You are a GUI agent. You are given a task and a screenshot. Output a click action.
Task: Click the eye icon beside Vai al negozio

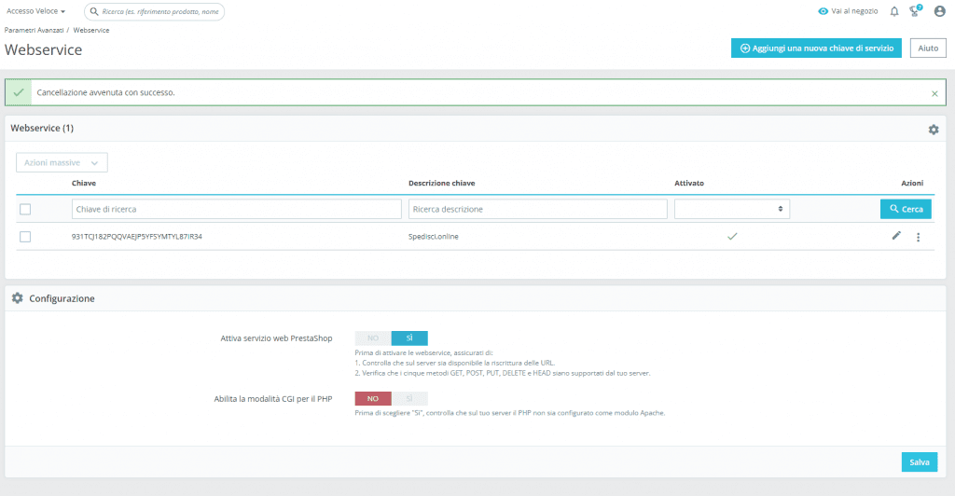823,11
